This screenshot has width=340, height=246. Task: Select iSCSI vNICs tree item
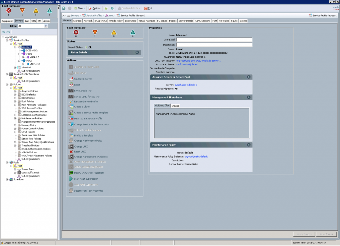click(32, 51)
